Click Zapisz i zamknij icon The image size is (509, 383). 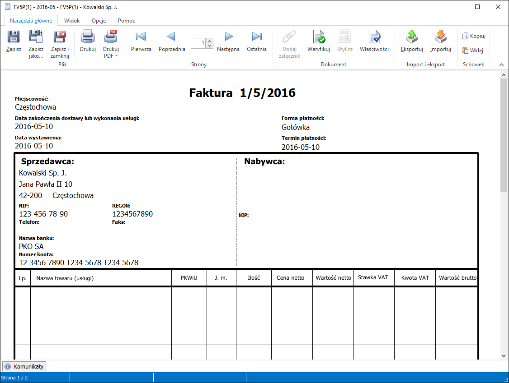(x=60, y=37)
